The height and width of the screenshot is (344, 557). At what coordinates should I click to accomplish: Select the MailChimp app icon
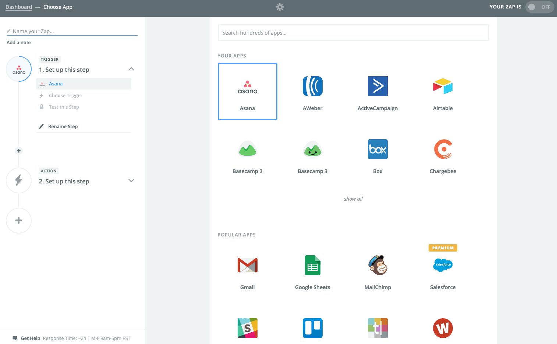[378, 265]
